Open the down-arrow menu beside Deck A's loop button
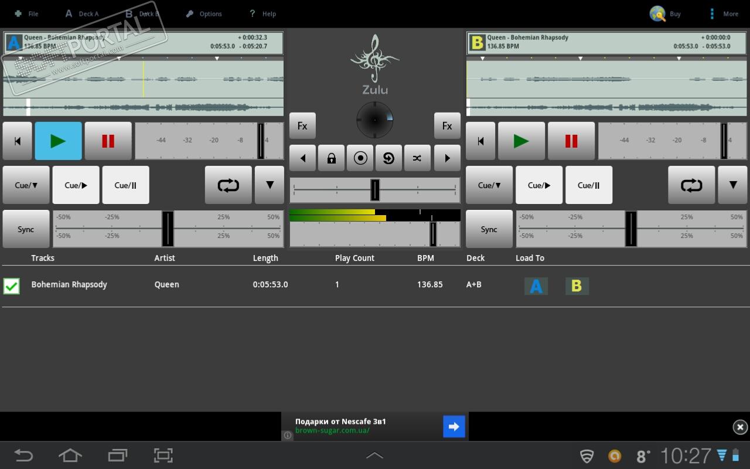The height and width of the screenshot is (469, 750). point(270,185)
